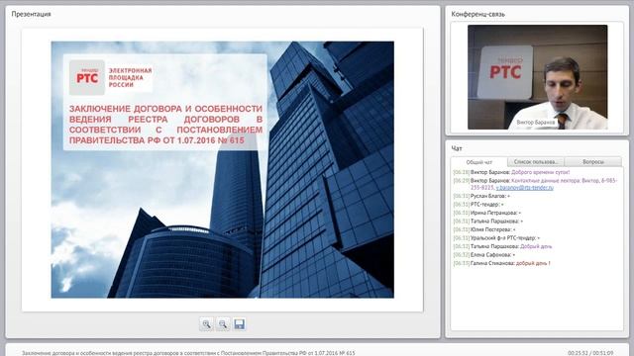Image resolution: width=634 pixels, height=356 pixels.
Task: Select Уральский ф-л РТС-тендер chat message
Action: (496, 238)
